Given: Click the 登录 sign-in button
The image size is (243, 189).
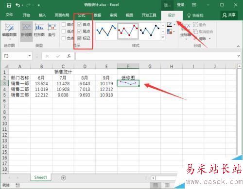Looking at the screenshot, I should 180,5.
